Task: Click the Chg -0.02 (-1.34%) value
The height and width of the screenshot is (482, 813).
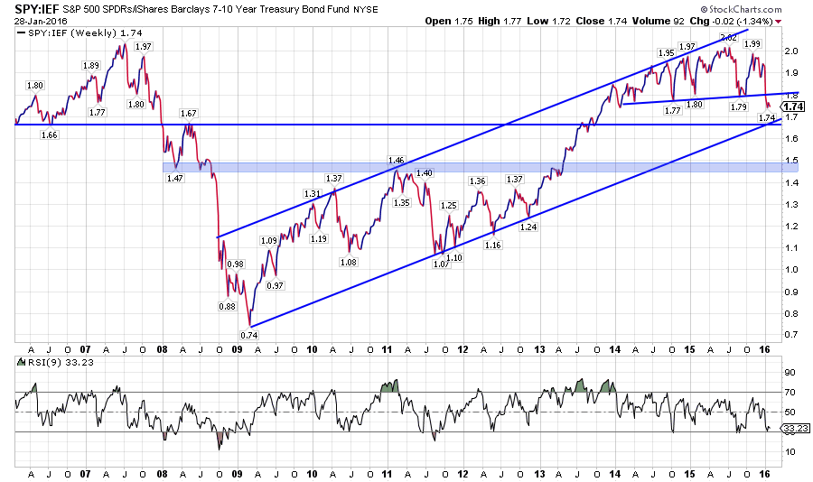Action: pyautogui.click(x=731, y=22)
